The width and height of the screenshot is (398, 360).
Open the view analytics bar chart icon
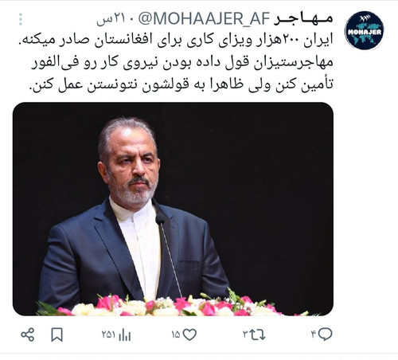125,335
